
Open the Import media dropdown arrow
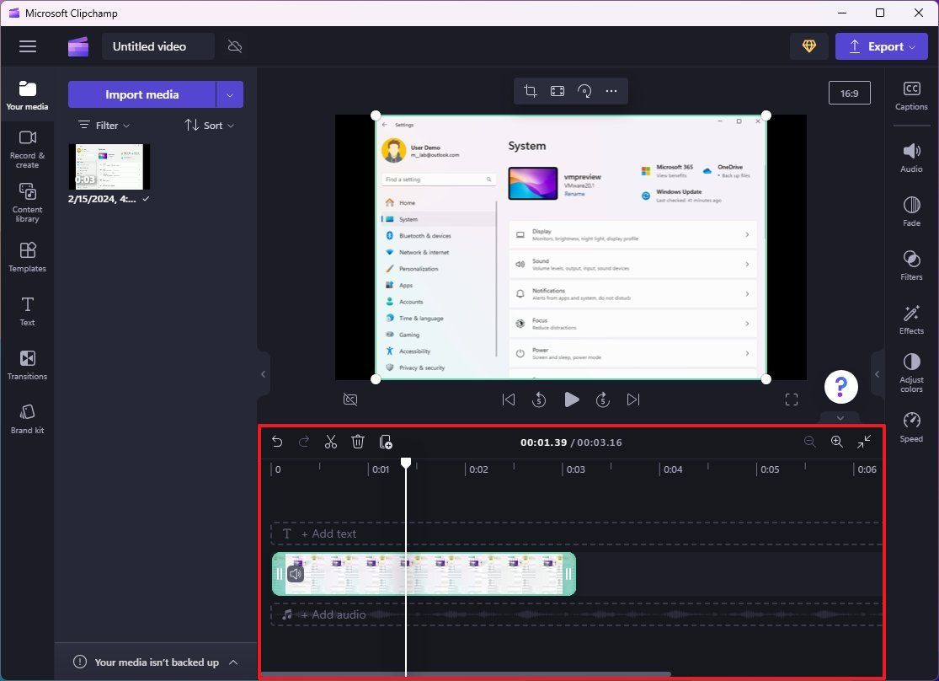tap(229, 94)
